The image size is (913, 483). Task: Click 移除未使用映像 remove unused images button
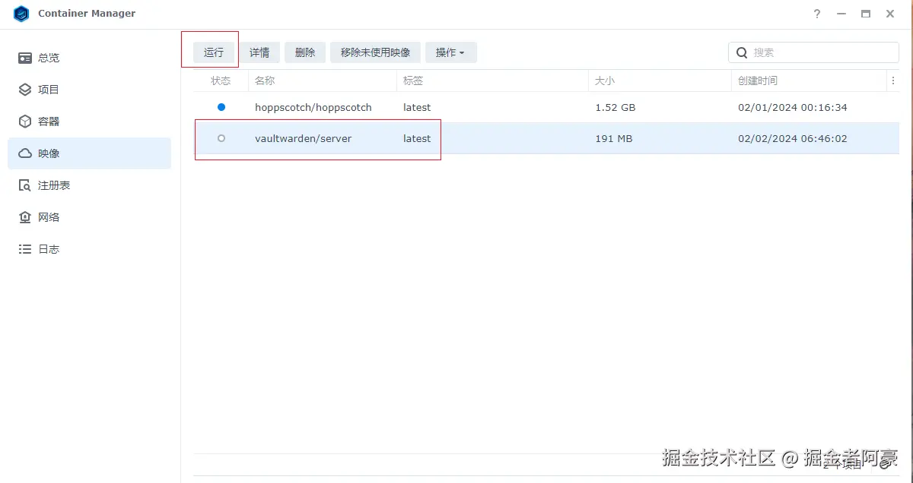point(375,52)
